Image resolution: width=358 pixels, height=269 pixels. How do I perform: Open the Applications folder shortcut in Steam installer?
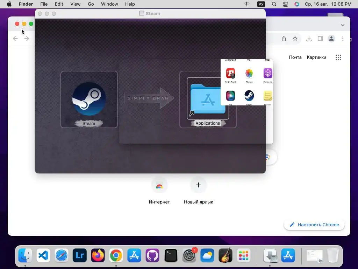208,99
